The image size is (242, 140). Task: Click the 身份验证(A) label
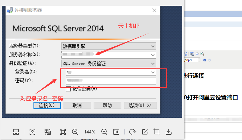pos(23,63)
